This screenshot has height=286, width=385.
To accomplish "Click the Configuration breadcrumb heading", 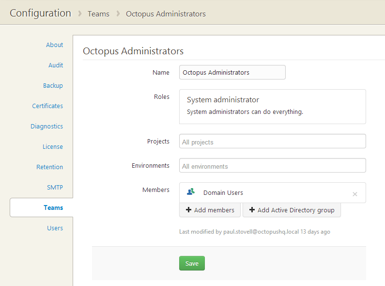I will 40,13.
